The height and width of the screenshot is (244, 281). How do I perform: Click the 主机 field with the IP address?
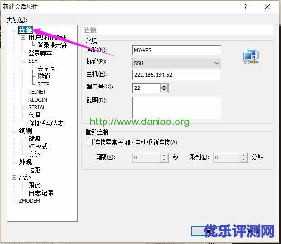click(x=176, y=75)
